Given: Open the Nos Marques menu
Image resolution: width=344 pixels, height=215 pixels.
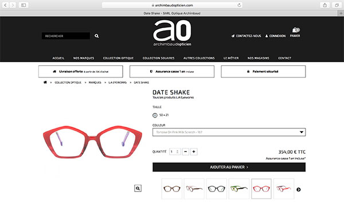Looking at the screenshot, I should [84, 58].
